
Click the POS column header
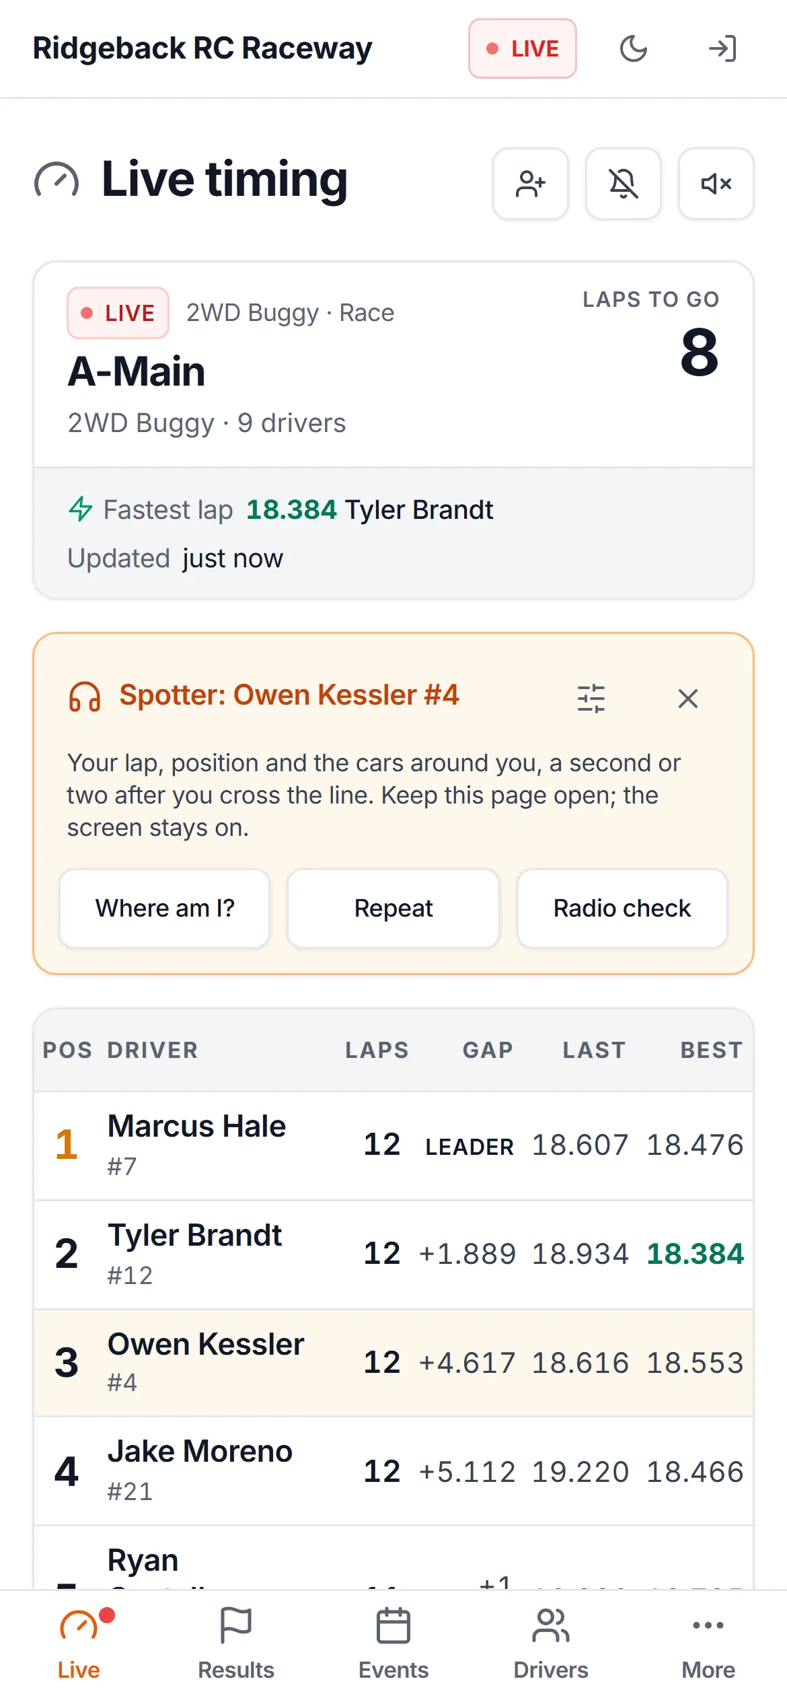click(x=67, y=1051)
